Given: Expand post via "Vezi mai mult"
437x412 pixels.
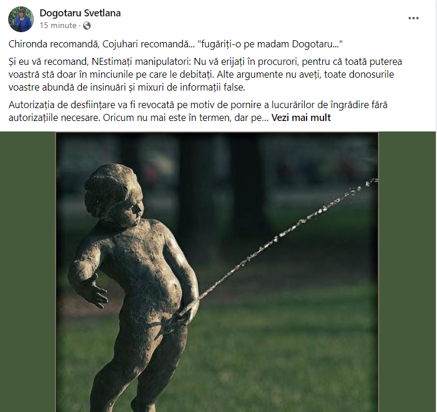Looking at the screenshot, I should [x=301, y=117].
